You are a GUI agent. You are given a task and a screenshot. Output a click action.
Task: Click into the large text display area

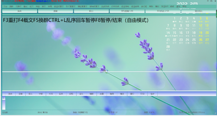(83, 44)
